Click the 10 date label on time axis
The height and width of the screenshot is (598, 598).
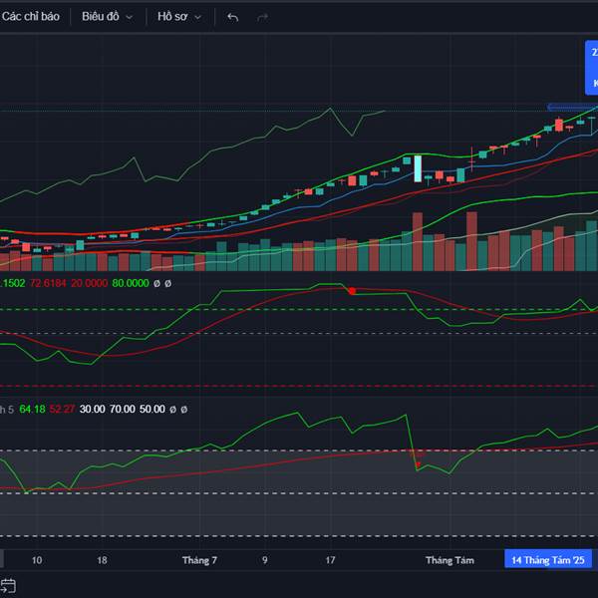(37, 560)
